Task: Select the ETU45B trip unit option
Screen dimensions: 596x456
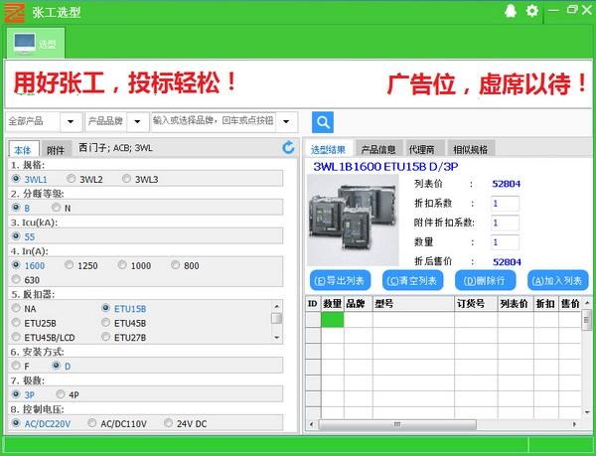Action: click(x=106, y=323)
